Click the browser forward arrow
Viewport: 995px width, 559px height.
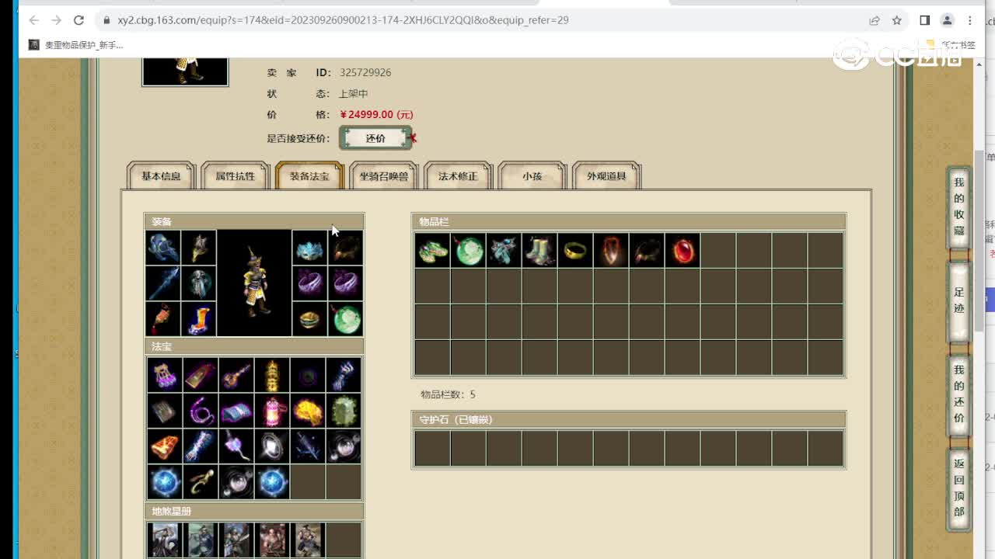[x=56, y=20]
